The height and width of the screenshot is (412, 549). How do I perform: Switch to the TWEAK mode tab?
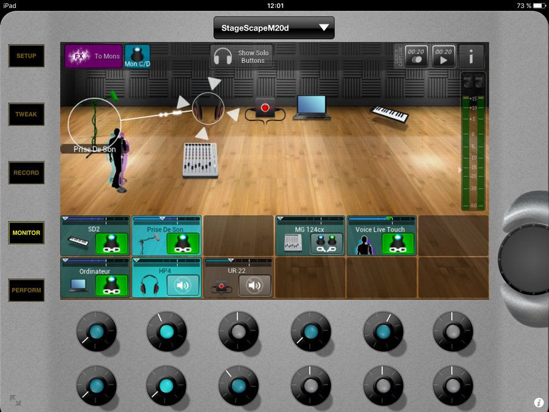click(x=26, y=114)
